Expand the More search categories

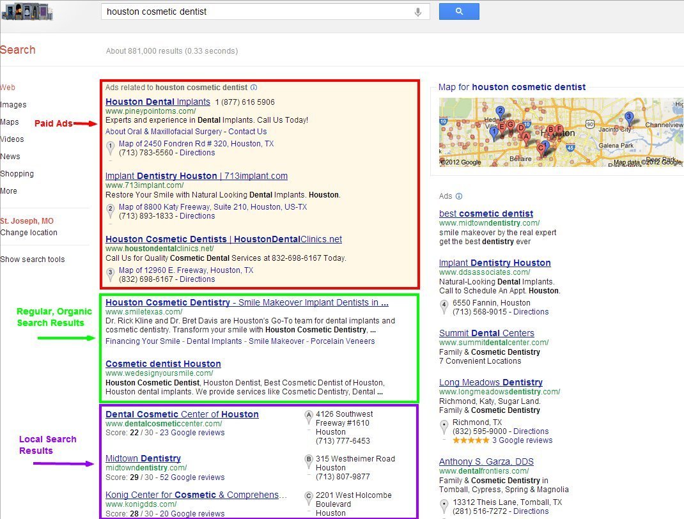click(9, 191)
